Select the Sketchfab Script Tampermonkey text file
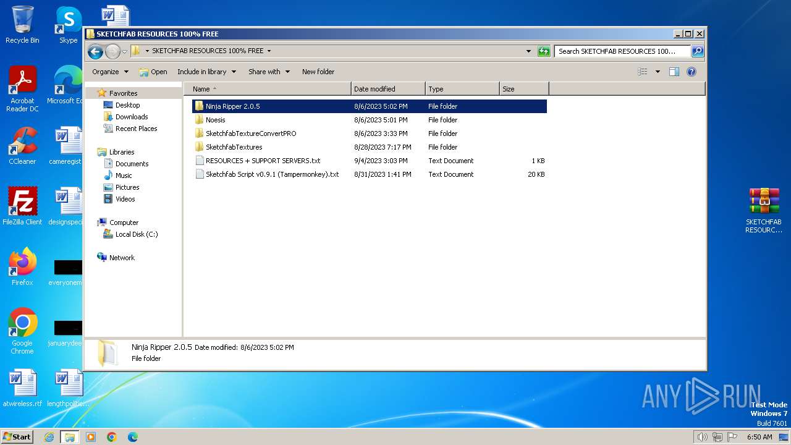791x445 pixels. (272, 174)
